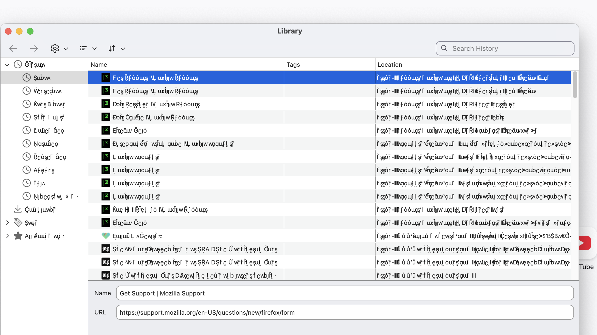
Task: Collapse the History tree in the sidebar
Action: [x=7, y=65]
